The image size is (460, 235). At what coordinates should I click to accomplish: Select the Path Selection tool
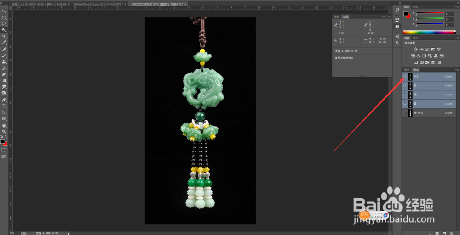point(4,112)
